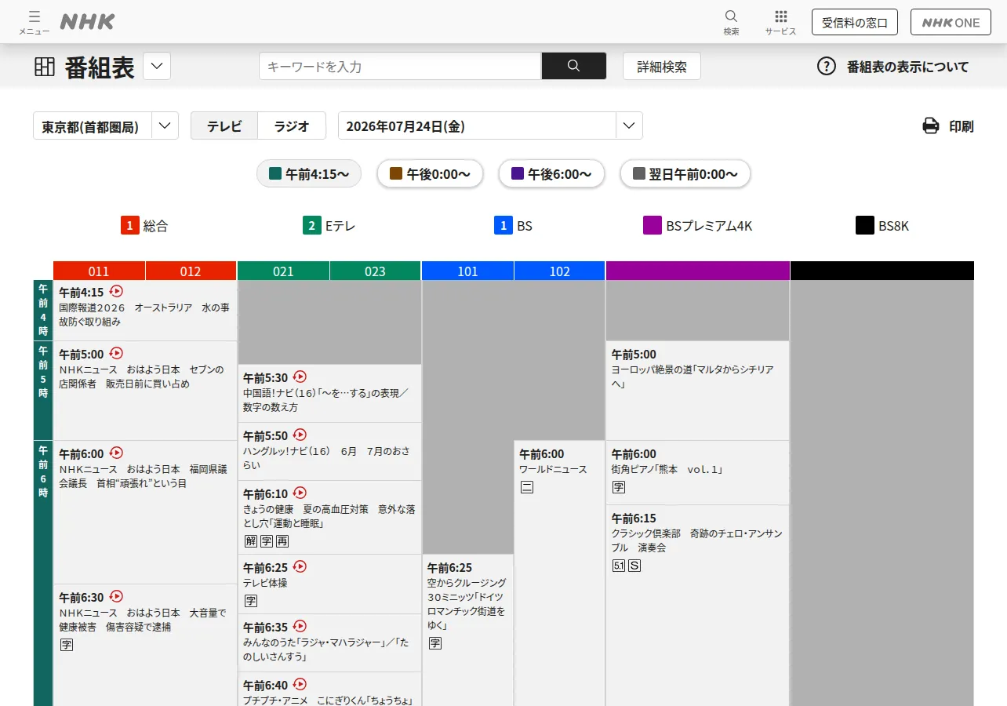Click the play icon next to 午前5:00 総合
1007x706 pixels.
click(x=116, y=353)
